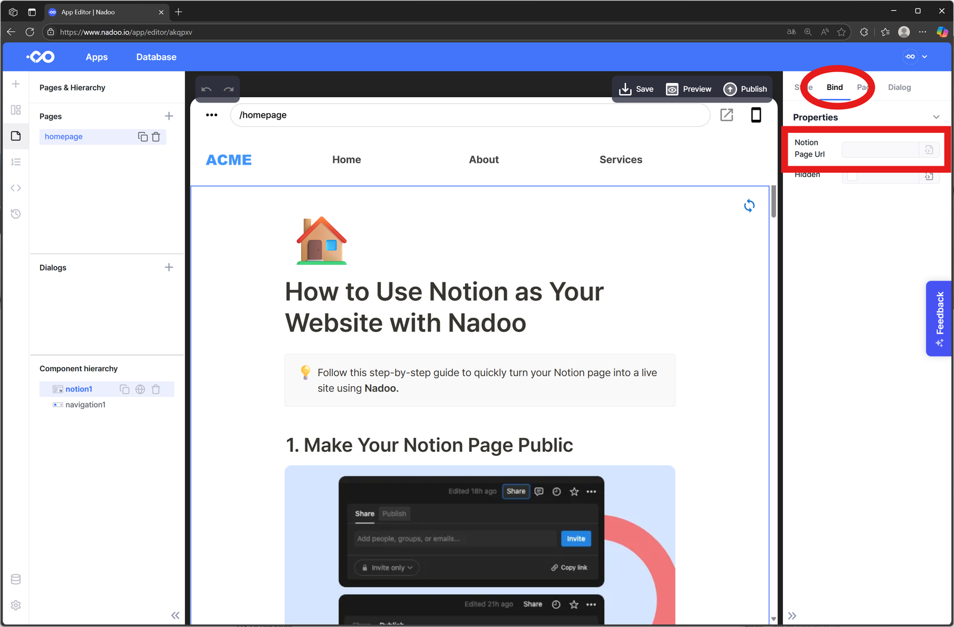Image resolution: width=954 pixels, height=627 pixels.
Task: Click the Preview button
Action: point(689,89)
